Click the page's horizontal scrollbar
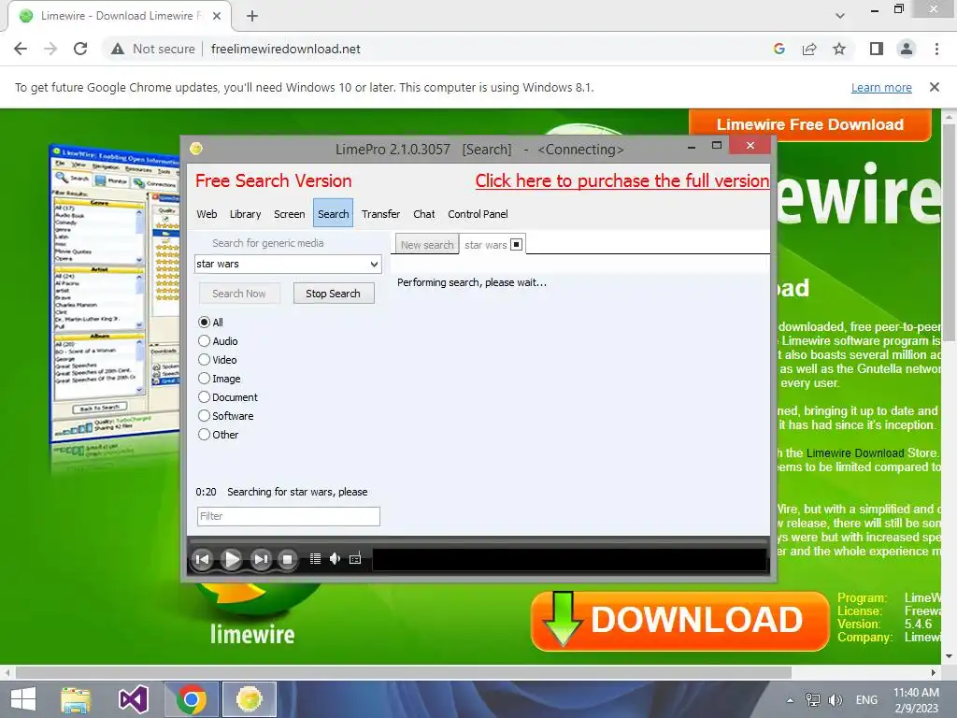This screenshot has width=957, height=718. coord(403,672)
